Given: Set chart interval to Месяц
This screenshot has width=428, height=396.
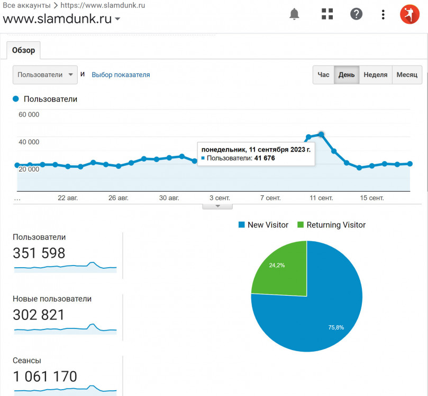Looking at the screenshot, I should [x=407, y=75].
